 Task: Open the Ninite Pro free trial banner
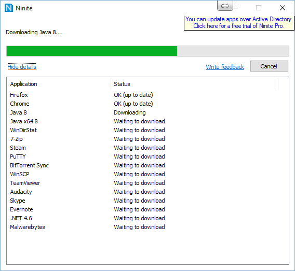click(x=239, y=23)
